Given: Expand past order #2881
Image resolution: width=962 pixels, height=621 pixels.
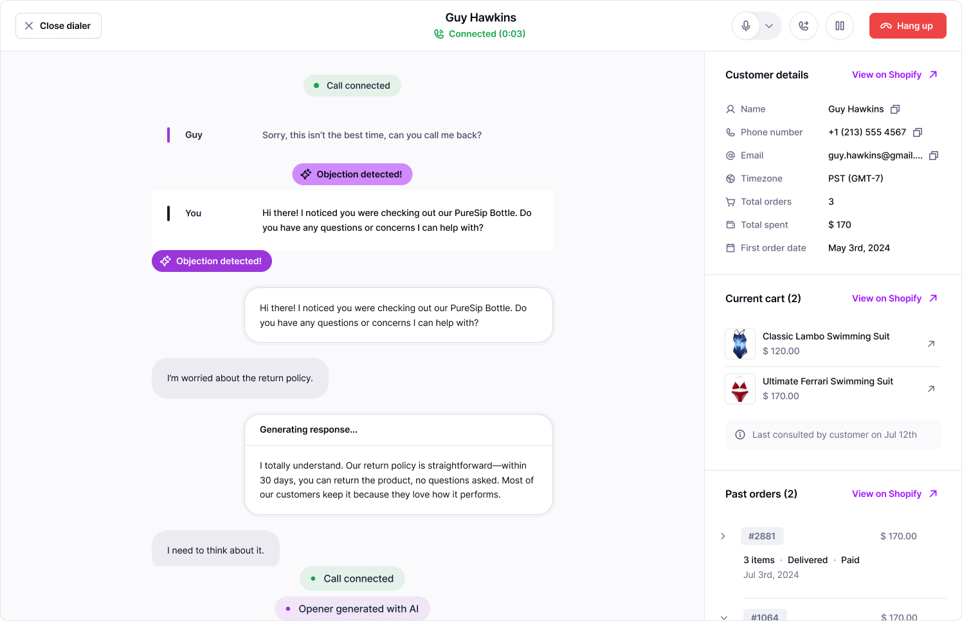Looking at the screenshot, I should click(723, 536).
